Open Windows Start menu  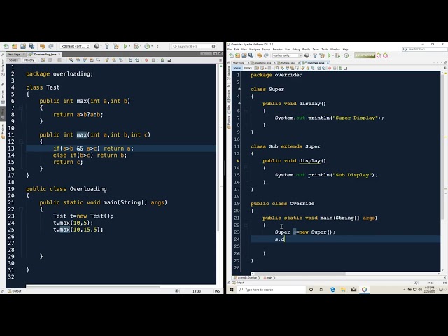pyautogui.click(x=232, y=290)
